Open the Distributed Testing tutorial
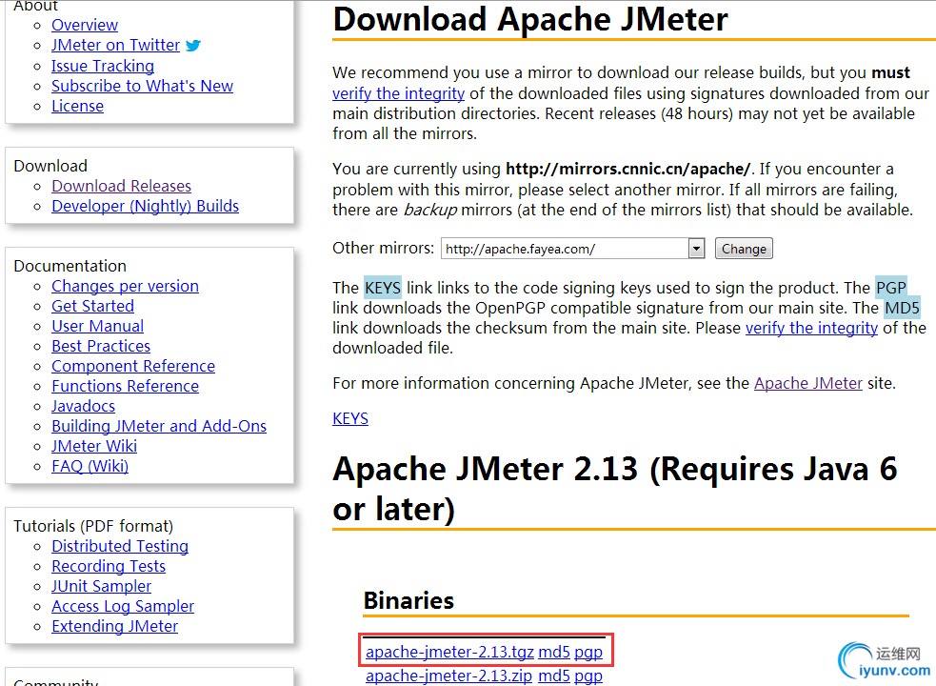The height and width of the screenshot is (686, 936). (x=120, y=546)
